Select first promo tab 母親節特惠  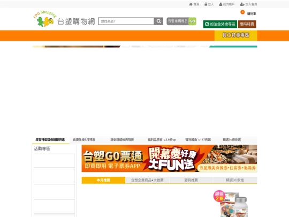(50, 140)
